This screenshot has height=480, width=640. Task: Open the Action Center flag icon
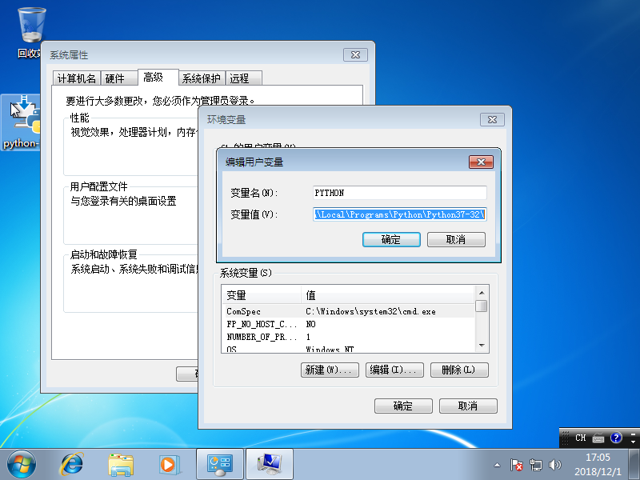click(x=516, y=465)
